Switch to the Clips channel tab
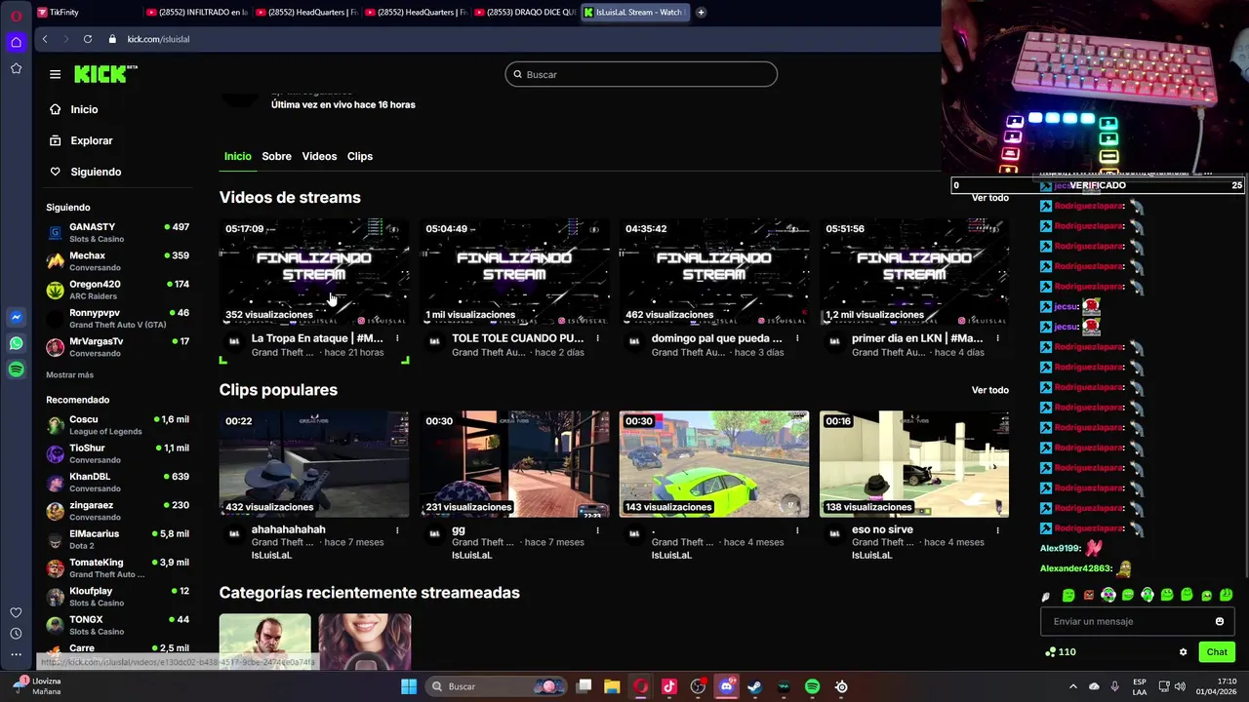 tap(360, 156)
